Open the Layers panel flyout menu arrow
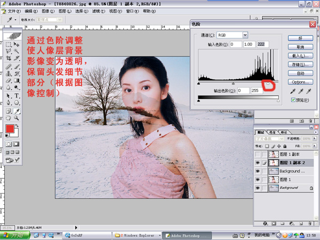This screenshot has height=240, width=320. [x=316, y=132]
